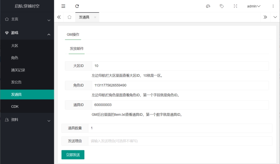Collapse the 游戏 sidebar menu
Screen dimensions: 280x164
point(27,33)
